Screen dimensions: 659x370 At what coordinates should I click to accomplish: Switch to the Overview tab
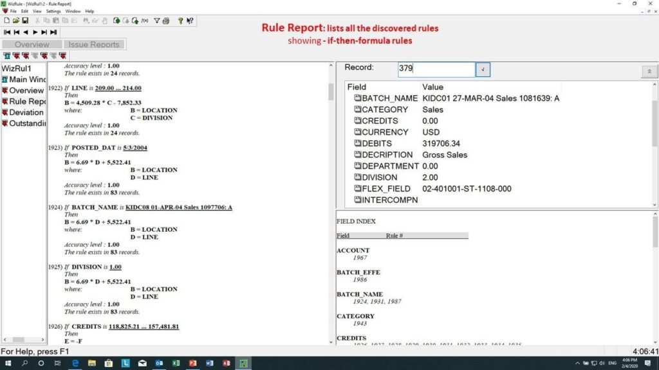click(32, 44)
